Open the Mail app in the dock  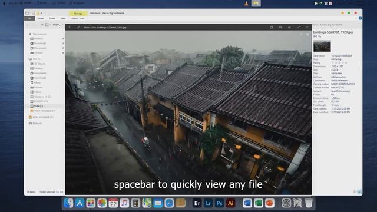pyautogui.click(x=158, y=203)
